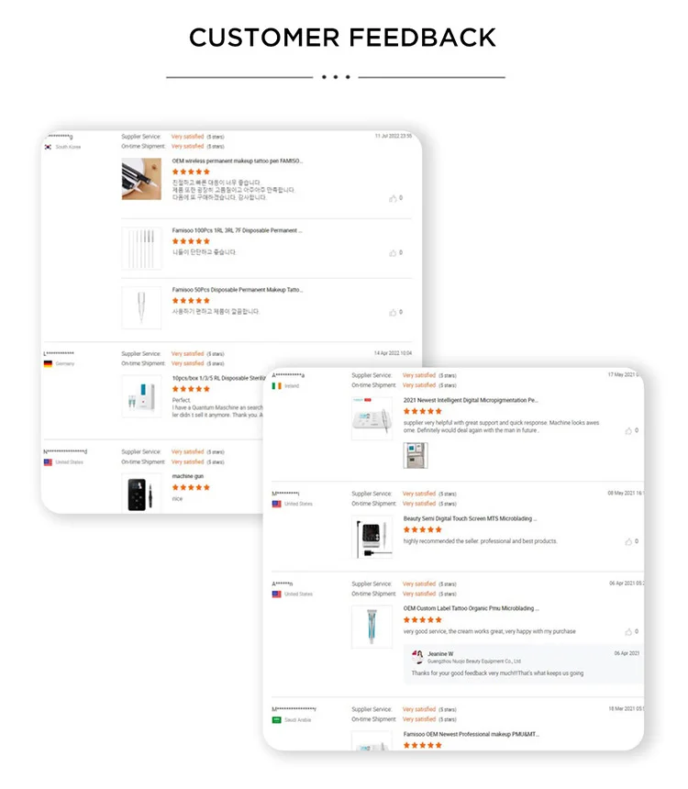Open the Famisoo 100Pcs needles product thumbnail
Viewport: 688px width, 789px height.
click(x=141, y=249)
